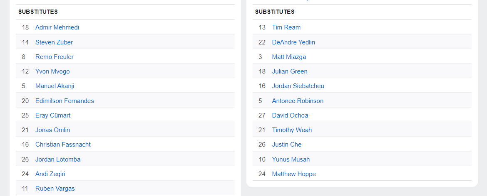This screenshot has width=487, height=196.
Task: Open Julian Green's profile link
Action: 290,71
